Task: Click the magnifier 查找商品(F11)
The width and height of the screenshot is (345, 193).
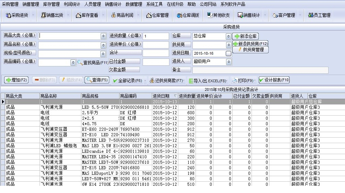Action: [x=93, y=63]
